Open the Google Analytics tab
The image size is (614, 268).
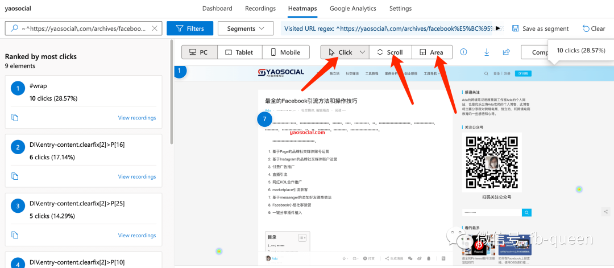click(353, 9)
